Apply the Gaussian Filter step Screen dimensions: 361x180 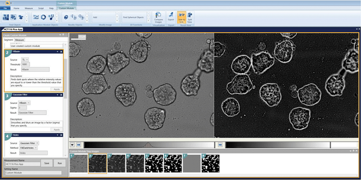tap(56, 129)
